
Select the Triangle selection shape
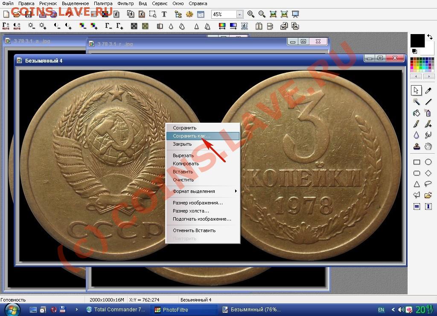coord(417,184)
